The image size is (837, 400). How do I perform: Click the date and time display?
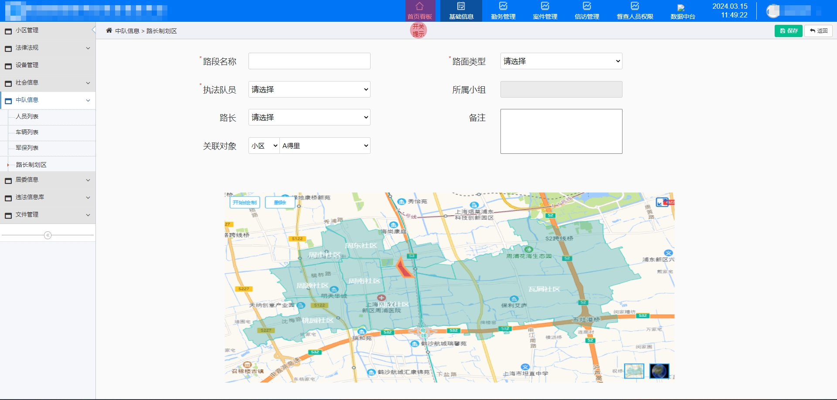coord(730,11)
